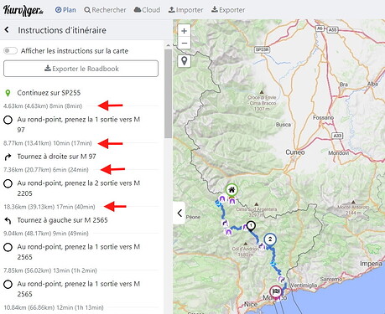The height and width of the screenshot is (314, 385).
Task: Zoom in with the map plus button
Action: (184, 31)
